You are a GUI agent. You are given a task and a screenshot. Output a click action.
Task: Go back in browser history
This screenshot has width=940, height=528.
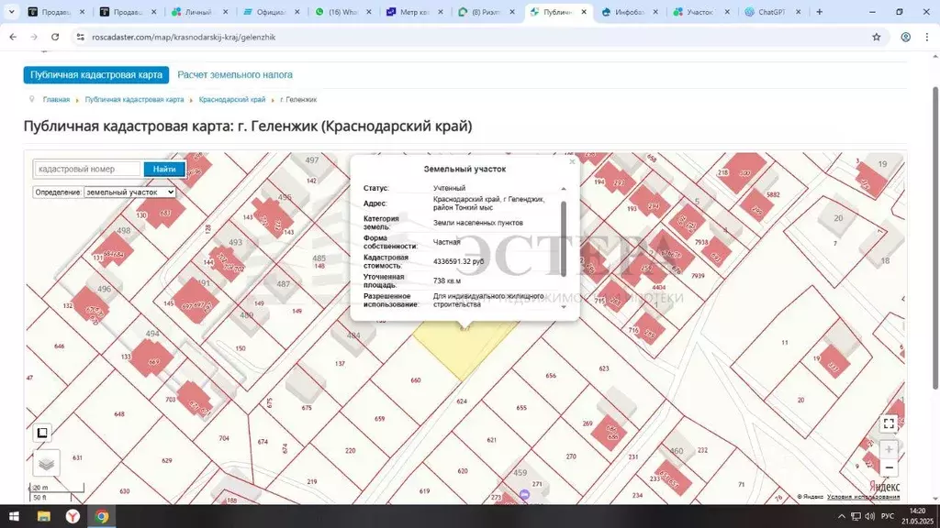(x=13, y=37)
